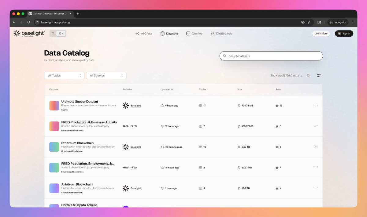This screenshot has width=367, height=217.
Task: Click the Stars column header
Action: pos(278,90)
